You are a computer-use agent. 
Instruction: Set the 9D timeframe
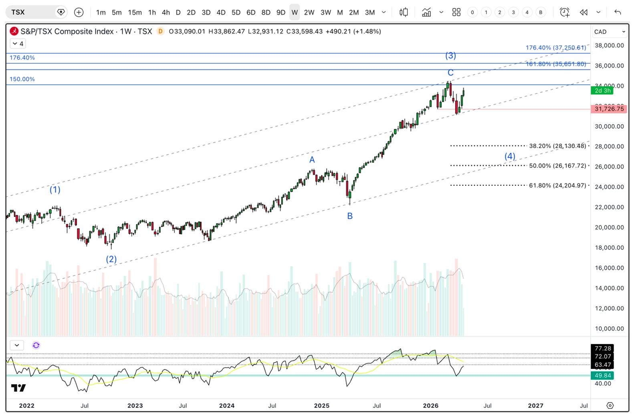pos(281,12)
